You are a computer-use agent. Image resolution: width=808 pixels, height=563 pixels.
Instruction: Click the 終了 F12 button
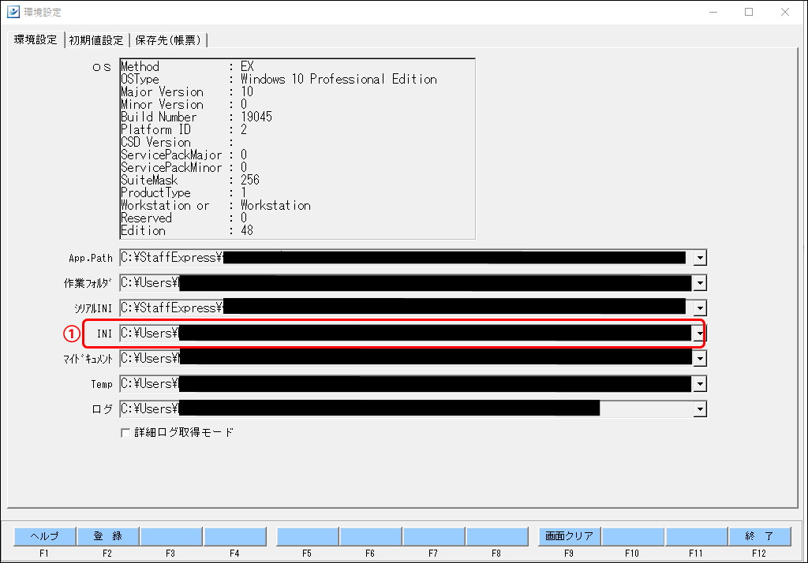tap(760, 536)
